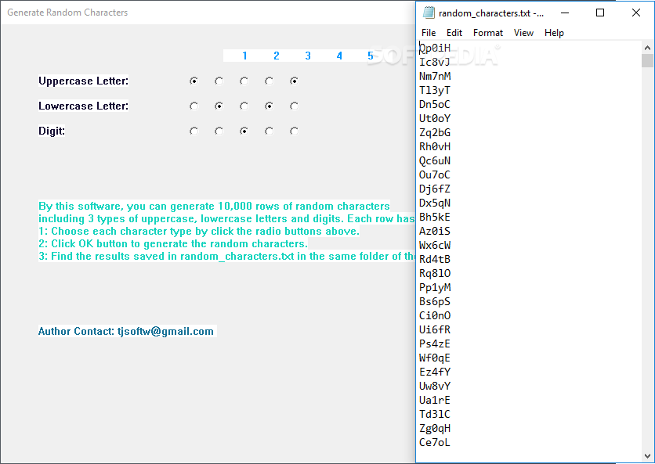Image resolution: width=655 pixels, height=464 pixels.
Task: Click the line Ui6fR in Notepad
Action: (x=435, y=330)
